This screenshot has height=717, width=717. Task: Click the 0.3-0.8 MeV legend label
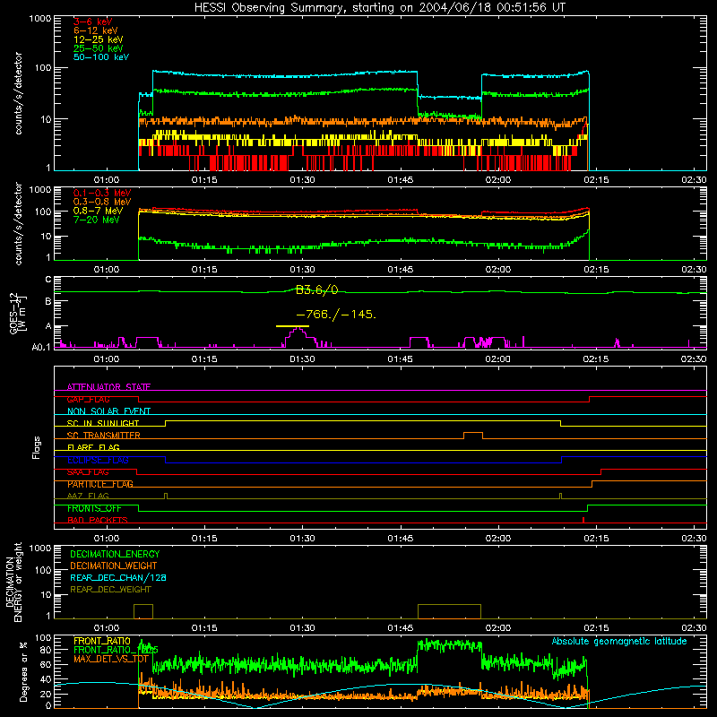point(102,202)
